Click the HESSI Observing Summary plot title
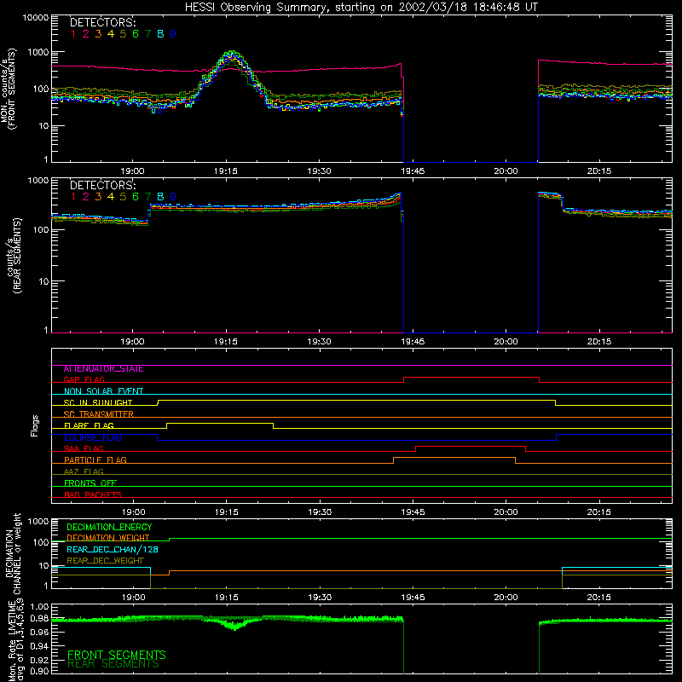 (x=361, y=7)
